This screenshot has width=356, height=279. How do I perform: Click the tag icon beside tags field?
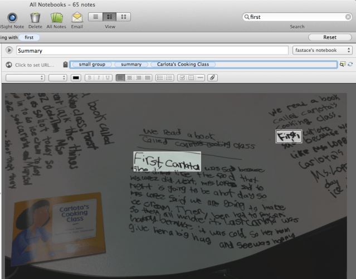click(x=65, y=65)
